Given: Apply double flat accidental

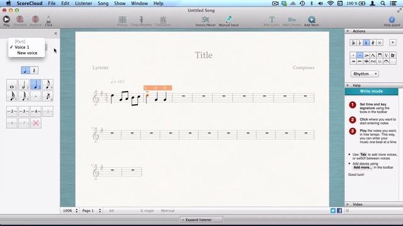Looking at the screenshot, I should 353,43.
